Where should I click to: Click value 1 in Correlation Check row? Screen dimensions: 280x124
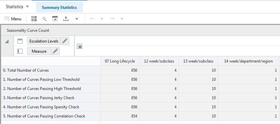coord(248,116)
